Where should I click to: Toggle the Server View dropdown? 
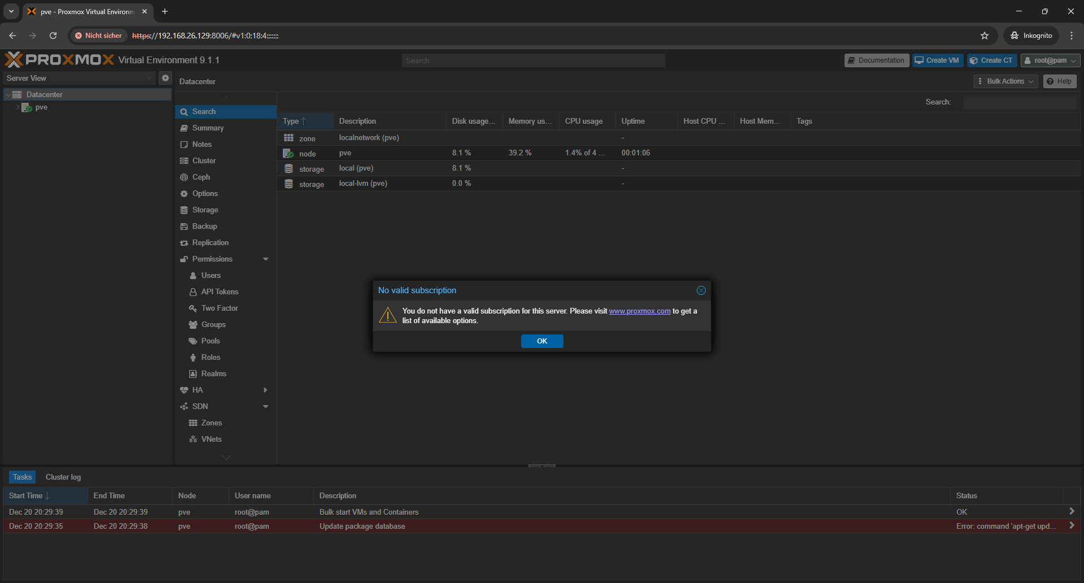(x=148, y=78)
